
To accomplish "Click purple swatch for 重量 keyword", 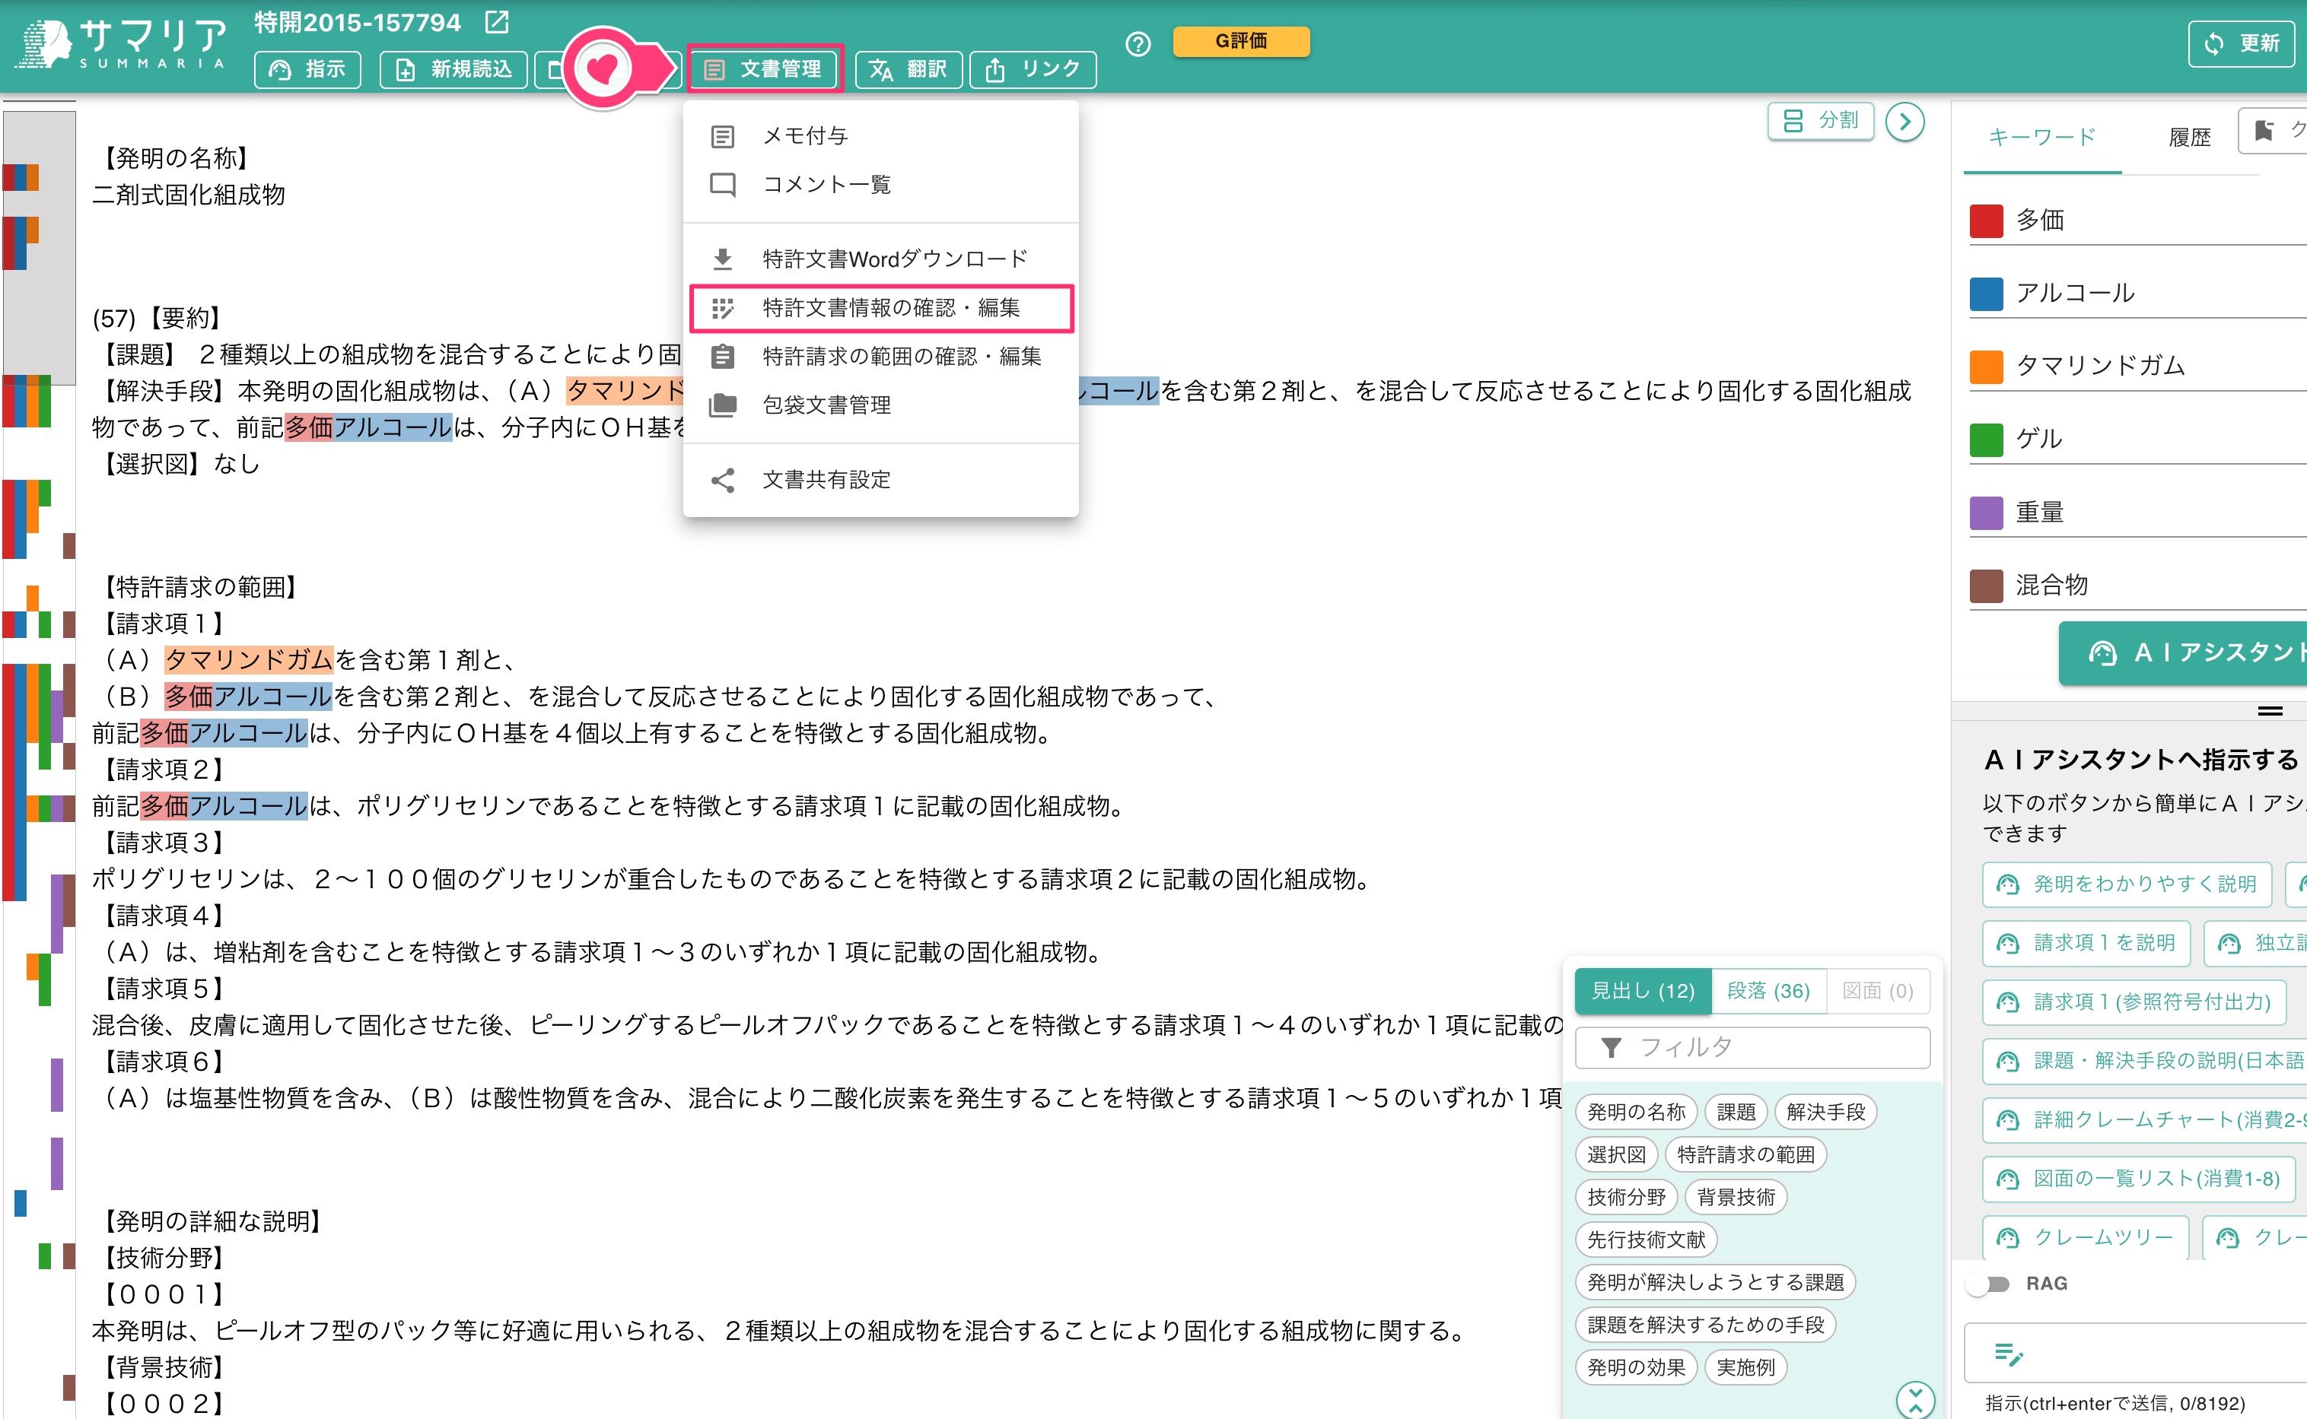I will click(1986, 513).
